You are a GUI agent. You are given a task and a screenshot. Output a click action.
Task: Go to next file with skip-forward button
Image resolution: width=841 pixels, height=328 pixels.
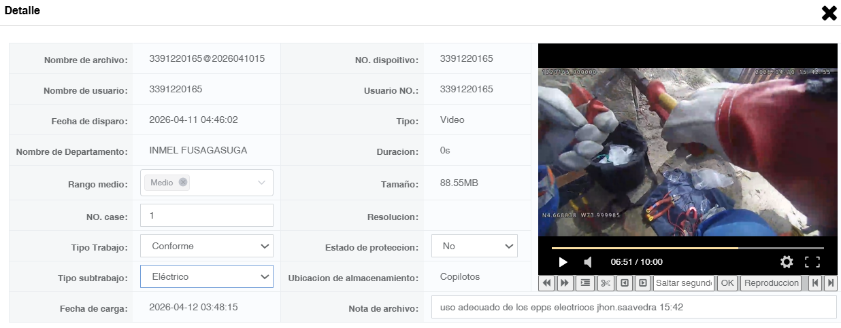[x=830, y=283]
